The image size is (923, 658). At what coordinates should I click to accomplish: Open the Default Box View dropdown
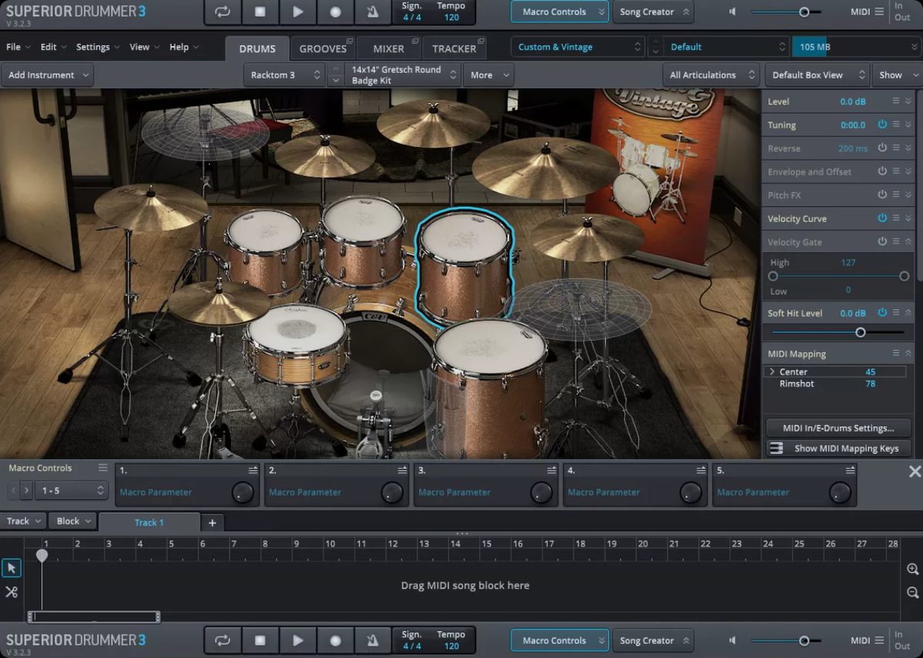[x=817, y=75]
